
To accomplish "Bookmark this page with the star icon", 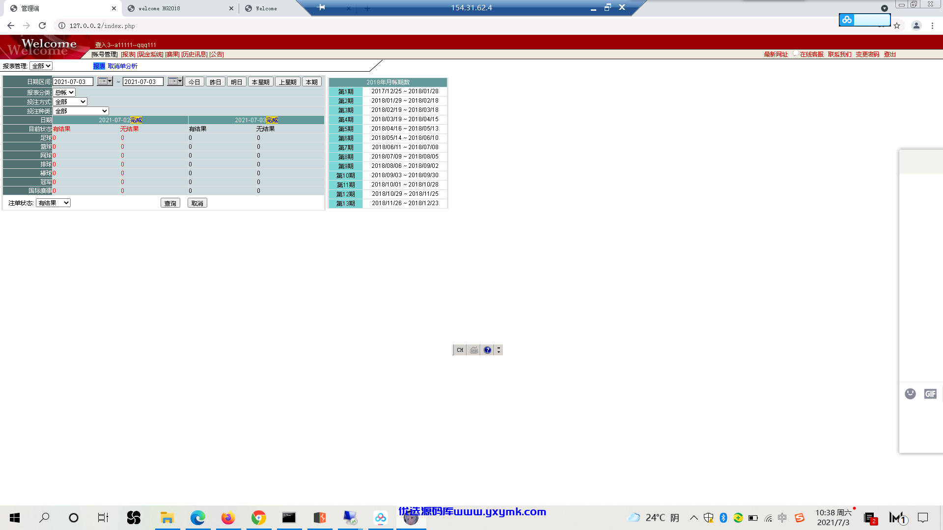I will [897, 26].
